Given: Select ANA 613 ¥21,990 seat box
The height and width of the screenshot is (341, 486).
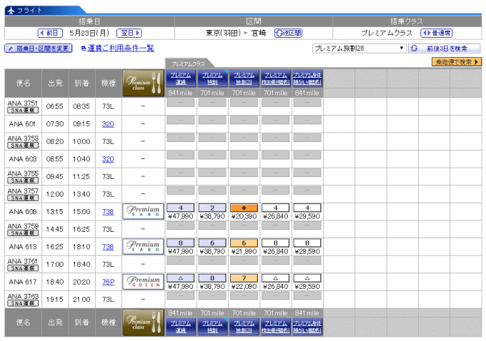Looking at the screenshot, I should pos(244,243).
